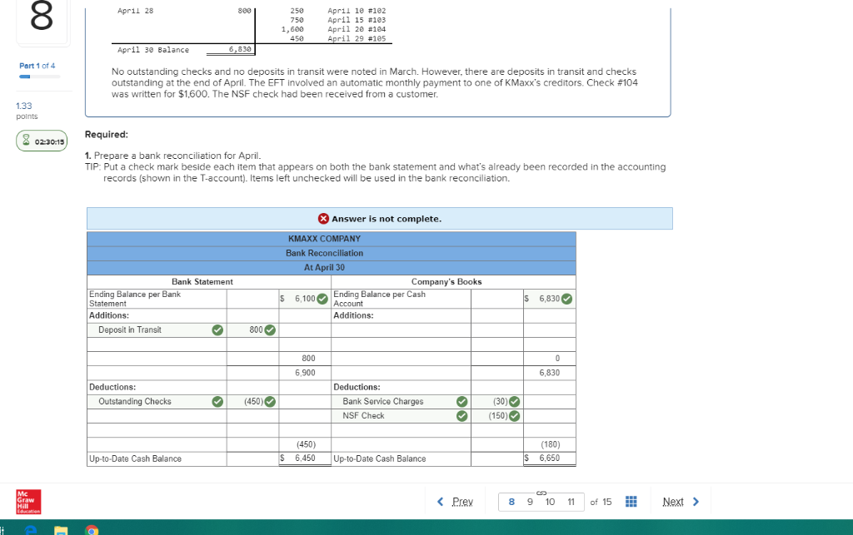Click green check beside Deposit in Transit label
This screenshot has height=535, width=853.
[217, 329]
